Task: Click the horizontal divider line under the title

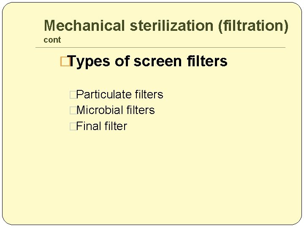Action: pyautogui.click(x=160, y=47)
